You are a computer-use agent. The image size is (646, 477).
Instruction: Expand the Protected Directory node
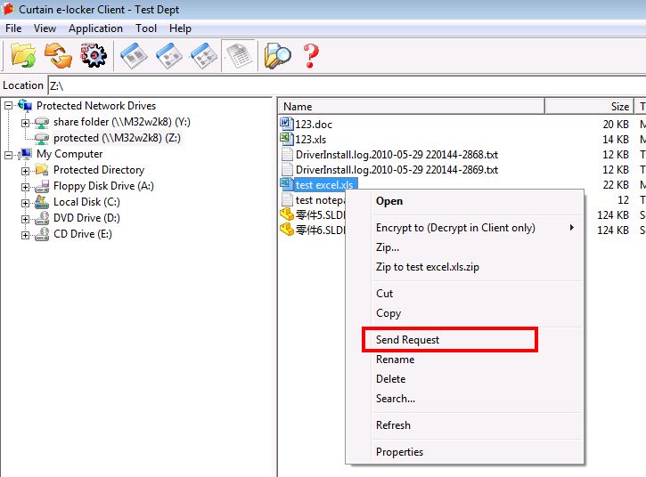pos(26,171)
